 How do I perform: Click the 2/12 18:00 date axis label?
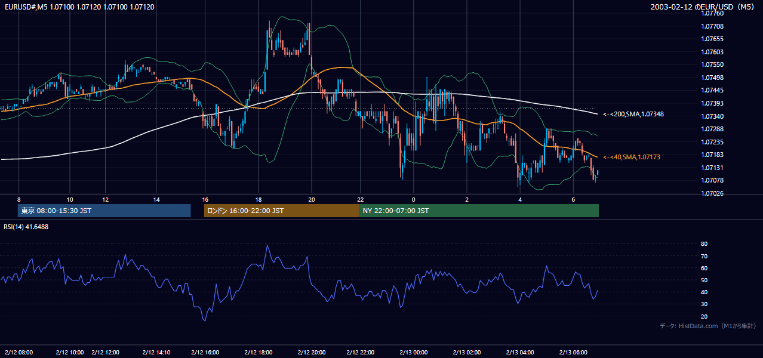(x=259, y=352)
